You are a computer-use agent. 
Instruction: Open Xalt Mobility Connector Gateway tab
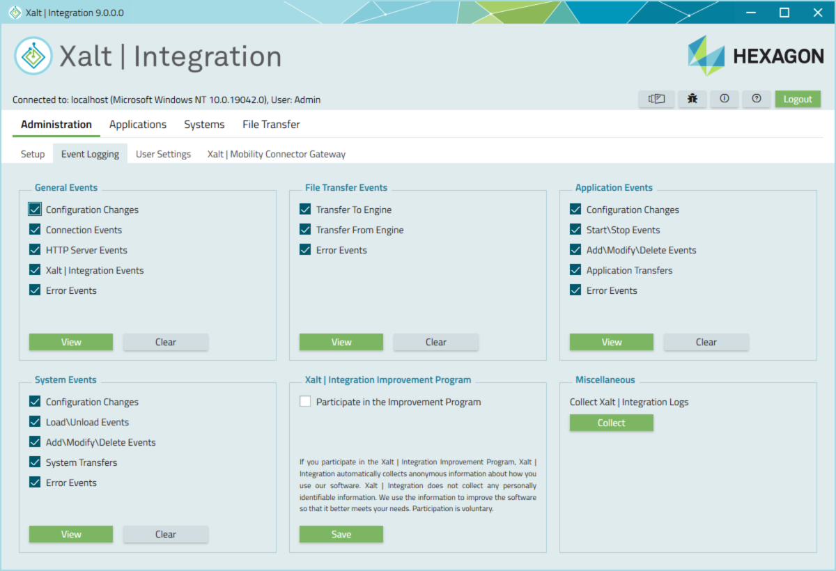point(276,154)
